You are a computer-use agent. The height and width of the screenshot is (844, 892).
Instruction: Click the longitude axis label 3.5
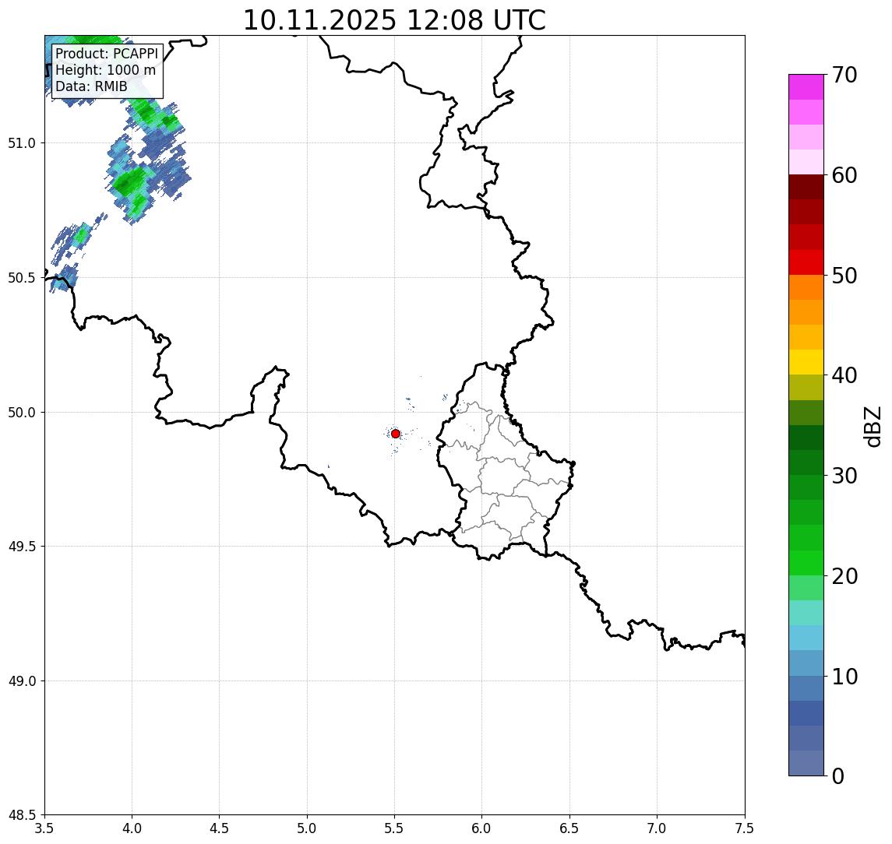coord(44,828)
